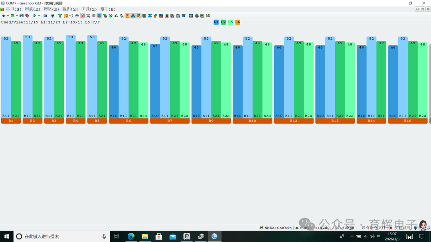431x242 pixels.
Task: Toggle the L6 band legend
Action: (237, 22)
